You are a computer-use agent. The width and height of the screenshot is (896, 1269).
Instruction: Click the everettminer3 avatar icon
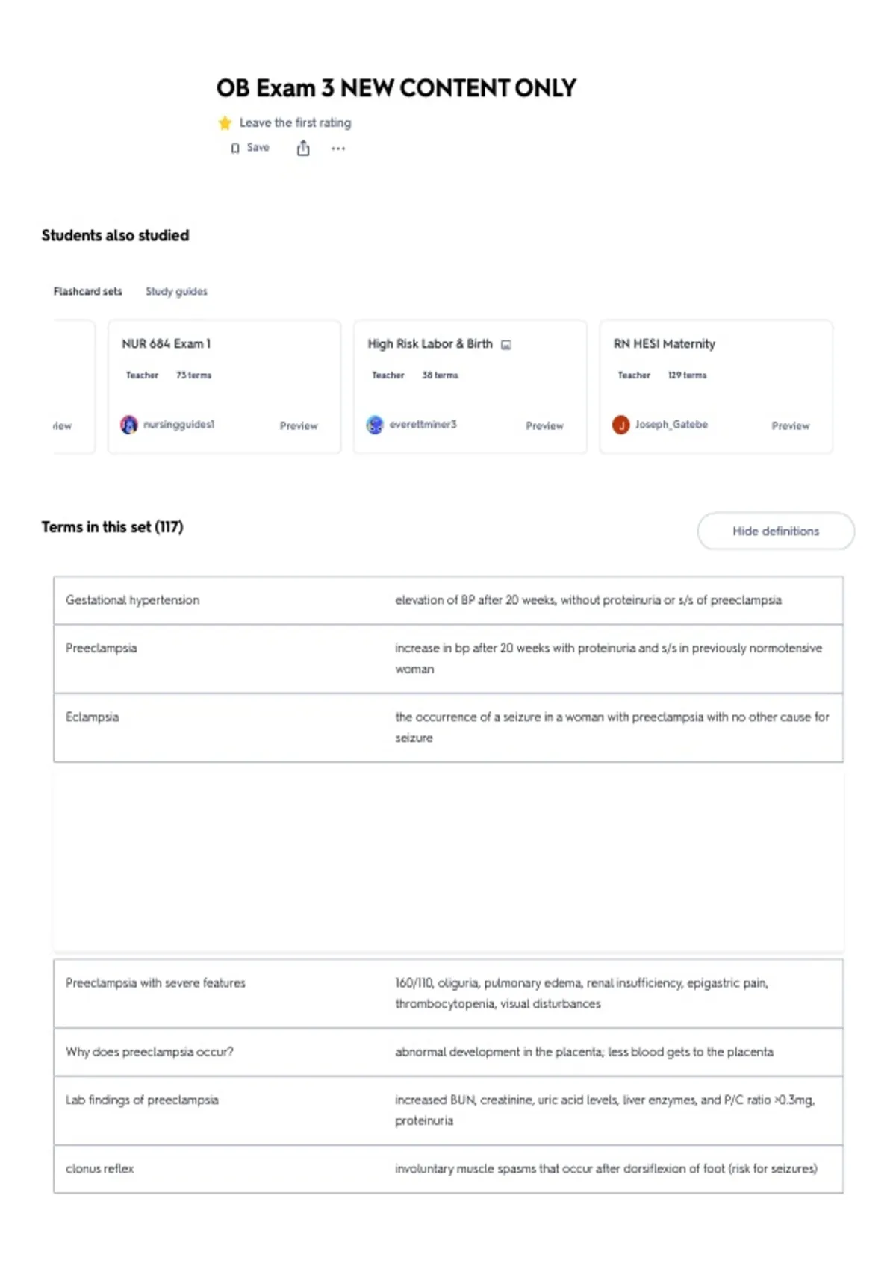[x=375, y=425]
